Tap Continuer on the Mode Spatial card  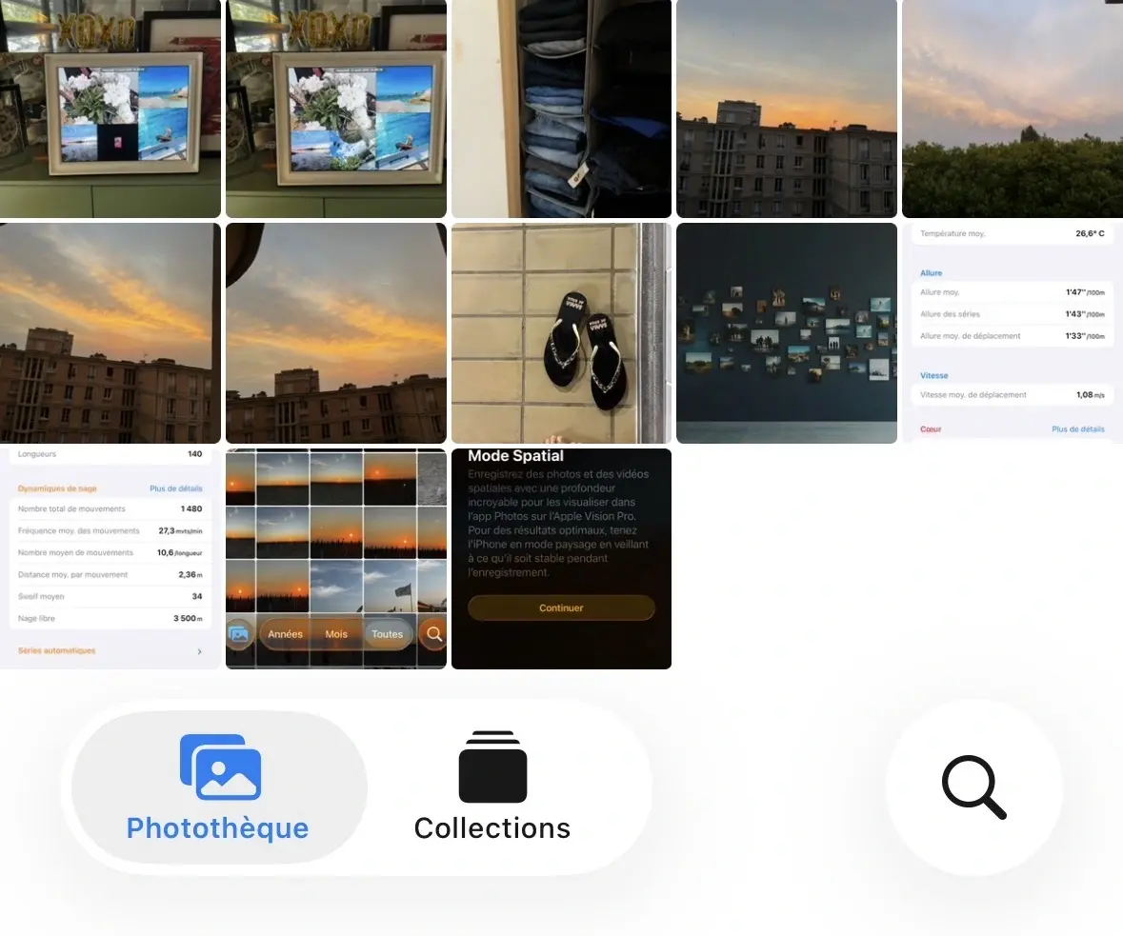point(560,607)
